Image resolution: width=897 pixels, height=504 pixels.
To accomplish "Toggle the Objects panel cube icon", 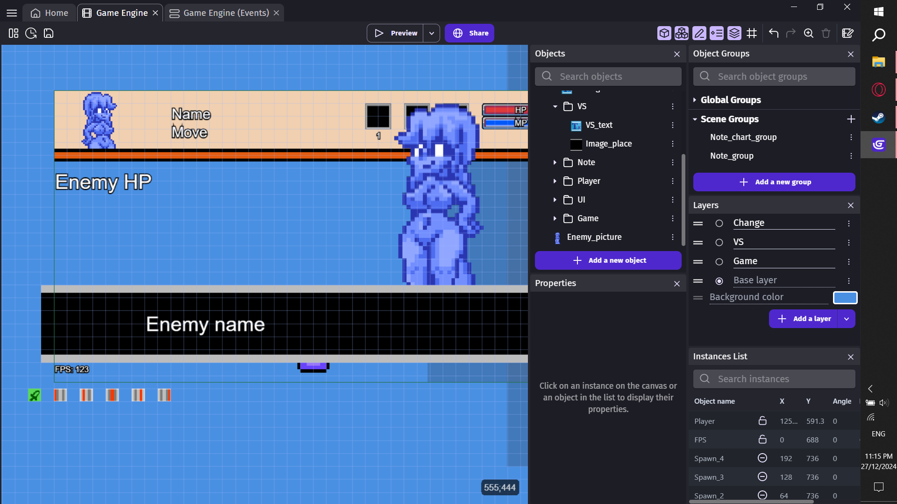I will tap(664, 33).
